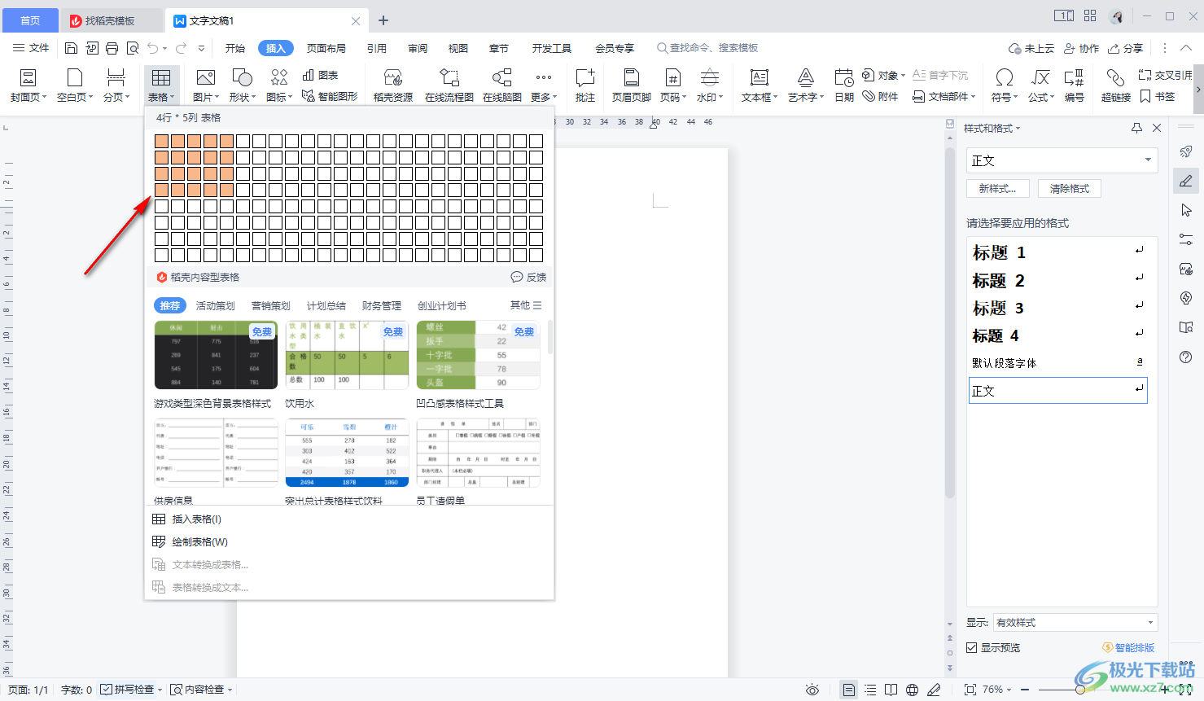Select the 游戏类型深色背景表格样式 template
Screen dimensions: 1204x701
coord(216,355)
